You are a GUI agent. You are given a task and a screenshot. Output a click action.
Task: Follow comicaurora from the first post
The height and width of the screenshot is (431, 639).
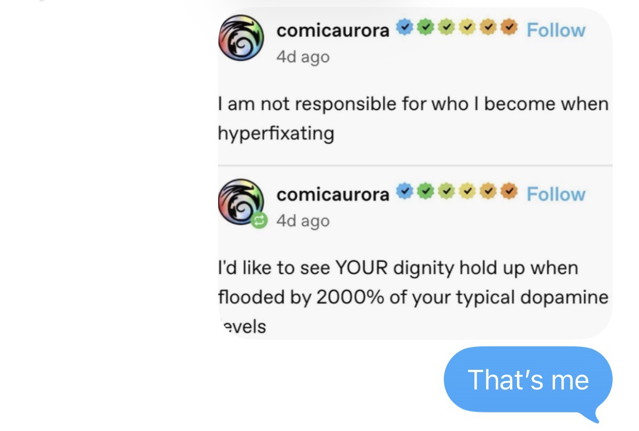pos(555,29)
